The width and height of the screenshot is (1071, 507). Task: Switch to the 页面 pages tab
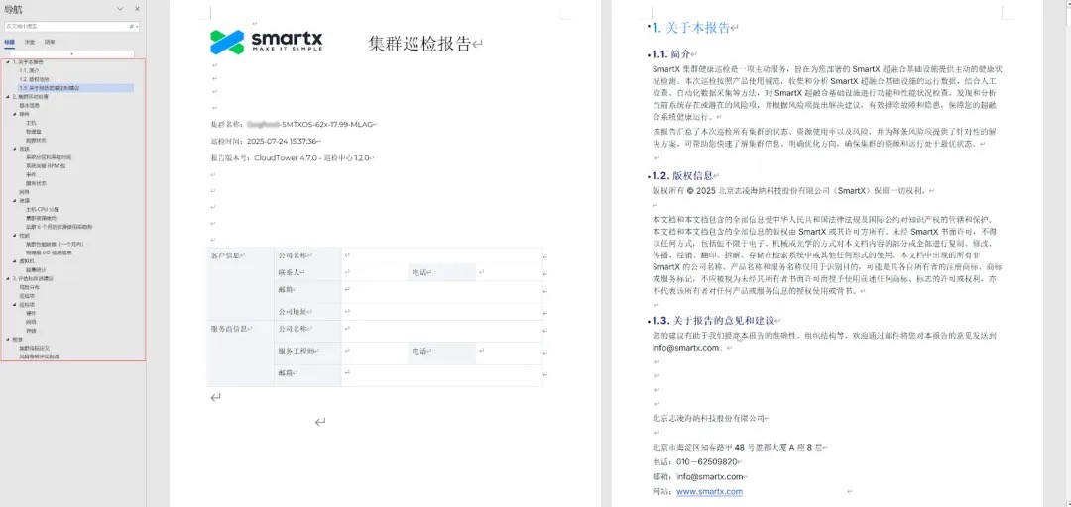30,42
